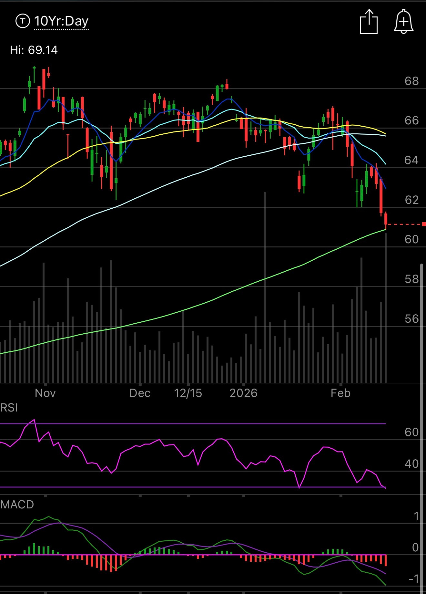Tap the Hi: 69.14 label
Screen dimensions: 426x594
34,50
